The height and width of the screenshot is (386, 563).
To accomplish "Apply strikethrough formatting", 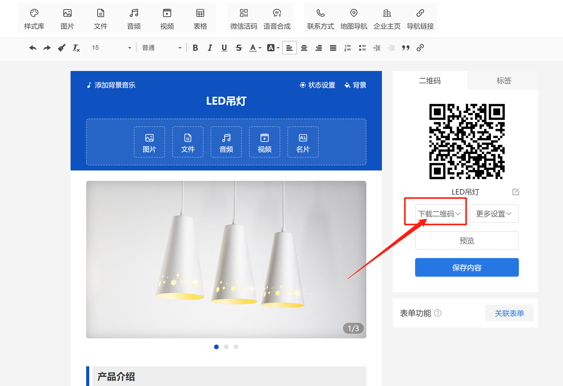I will pos(239,48).
